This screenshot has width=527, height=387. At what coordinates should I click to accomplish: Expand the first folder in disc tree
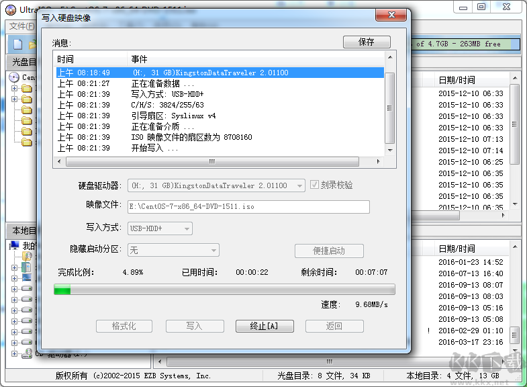coord(15,89)
